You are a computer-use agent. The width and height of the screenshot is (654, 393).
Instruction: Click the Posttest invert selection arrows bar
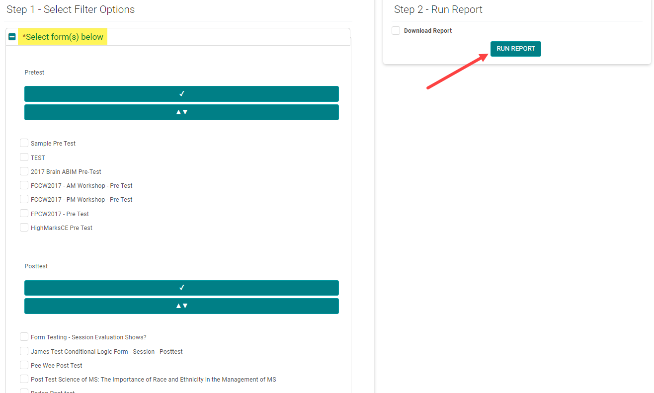[181, 306]
